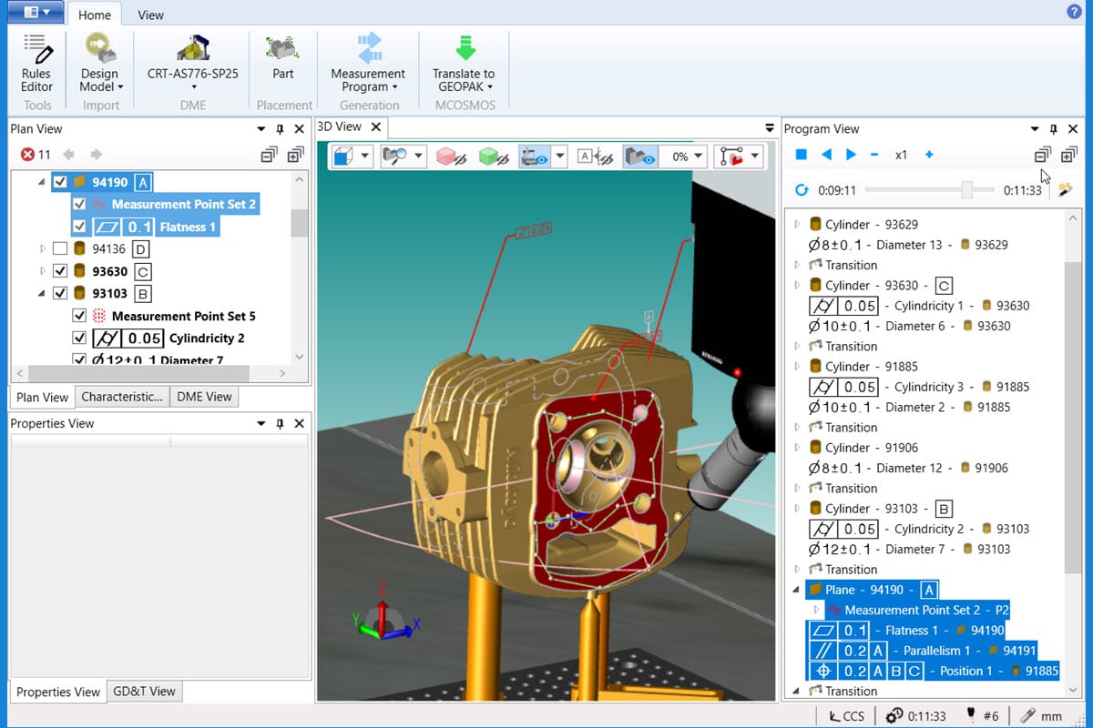
Task: Click the simulation timeline slider handle
Action: tap(966, 190)
